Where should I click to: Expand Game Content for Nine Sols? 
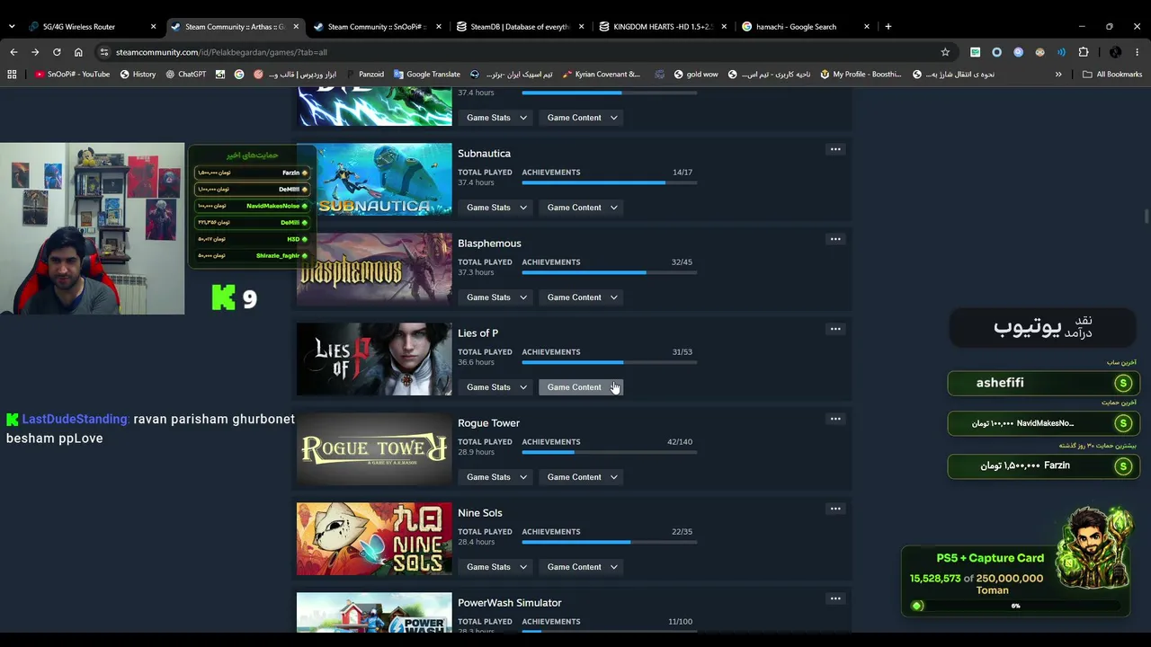583,567
